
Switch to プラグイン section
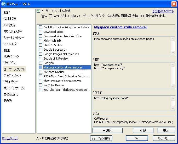pyautogui.click(x=9, y=63)
